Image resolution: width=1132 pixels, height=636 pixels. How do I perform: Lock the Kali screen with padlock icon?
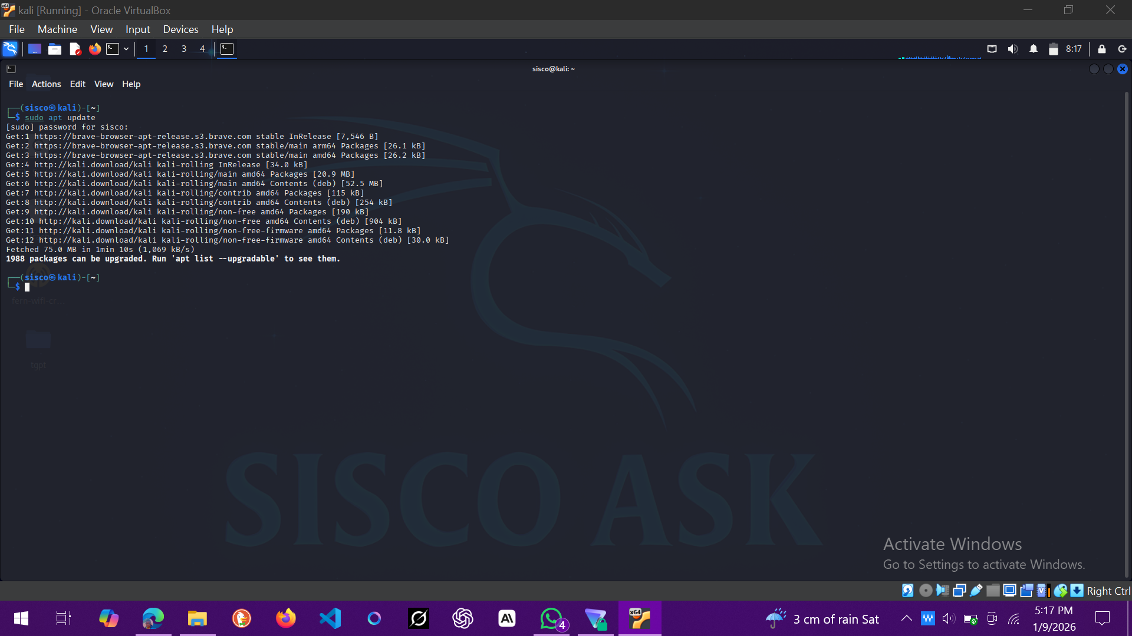[x=1102, y=49]
